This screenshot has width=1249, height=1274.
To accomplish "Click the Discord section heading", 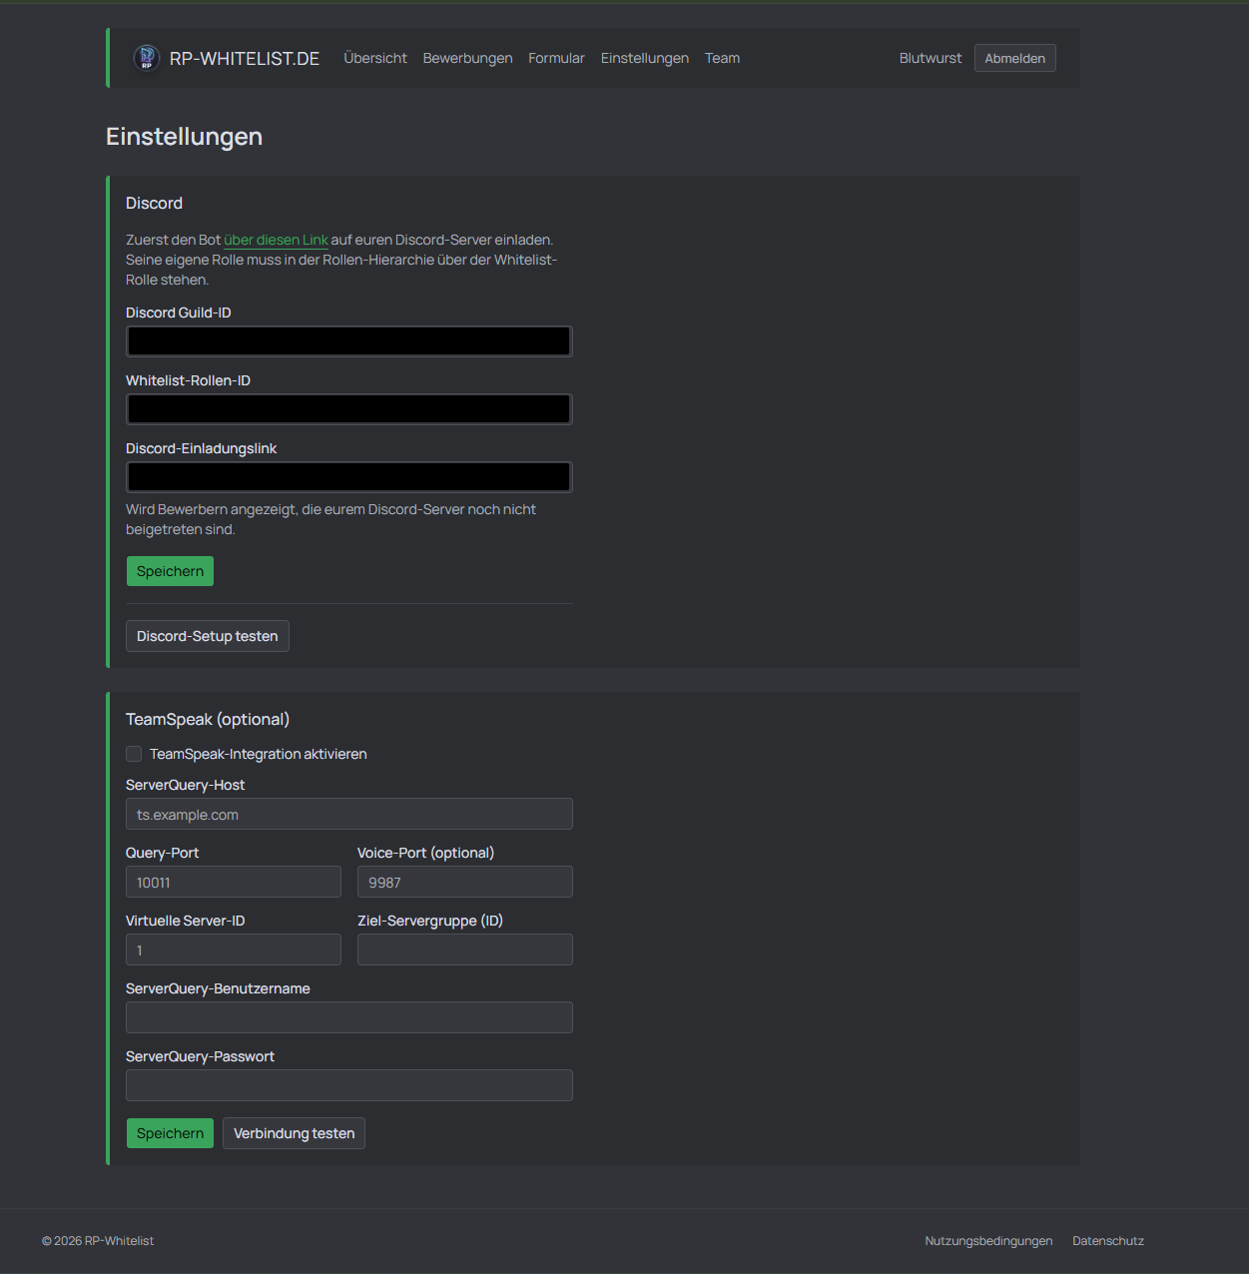I will 155,204.
